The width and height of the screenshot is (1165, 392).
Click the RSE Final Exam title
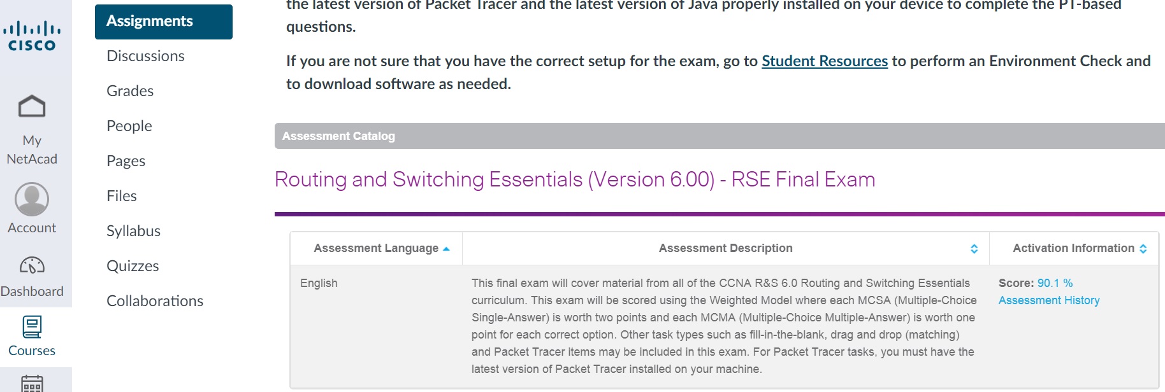point(575,179)
